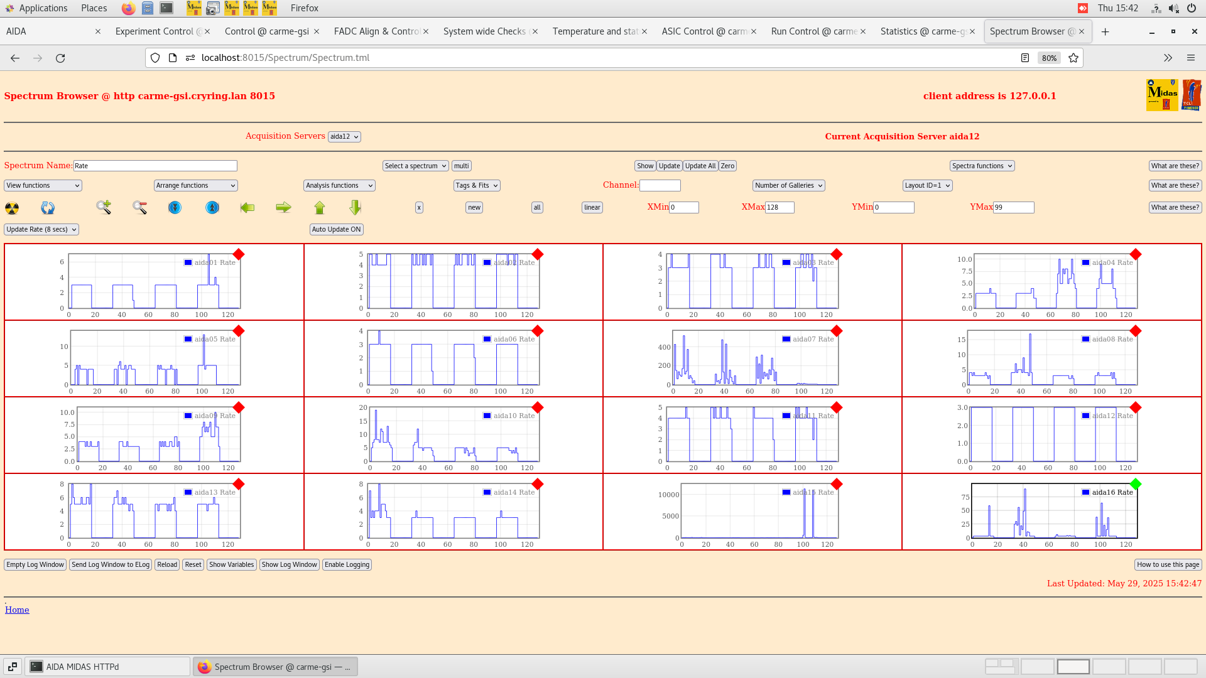The image size is (1206, 678).
Task: Toggle the red diamond on aida01 Rate plot
Action: point(239,255)
